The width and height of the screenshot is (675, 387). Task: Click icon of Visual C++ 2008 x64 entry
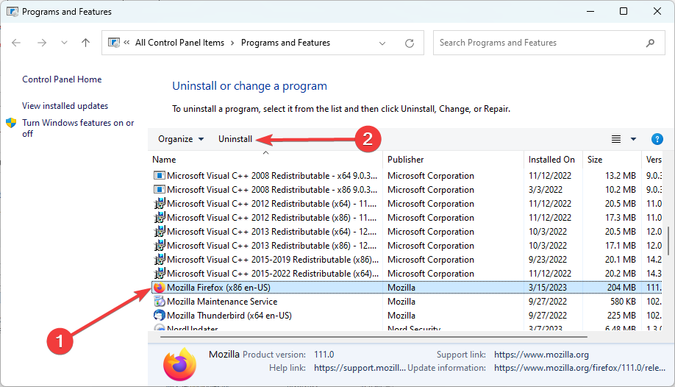(160, 175)
